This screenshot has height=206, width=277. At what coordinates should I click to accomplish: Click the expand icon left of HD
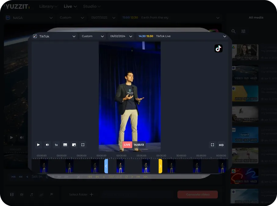(x=213, y=145)
